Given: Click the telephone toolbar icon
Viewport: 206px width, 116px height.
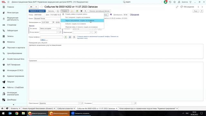Looking at the screenshot, I should [81, 11].
